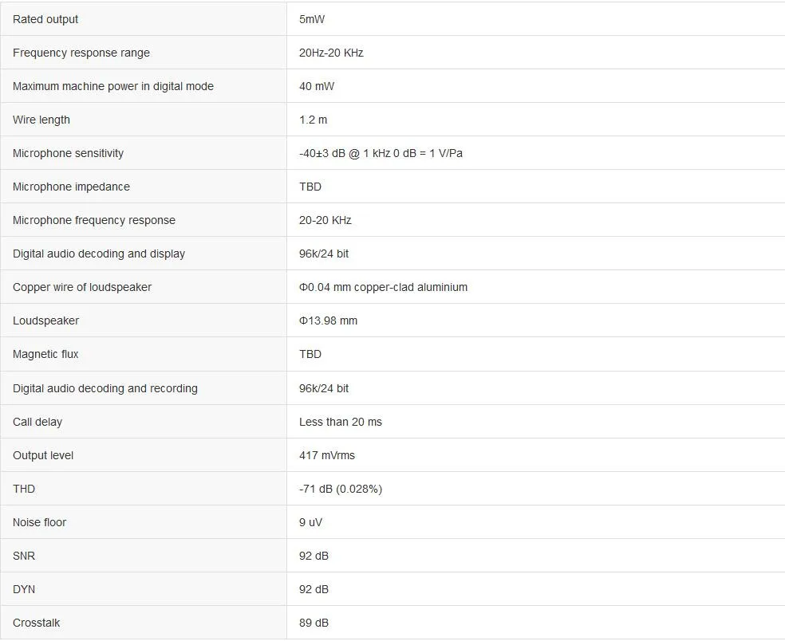
Task: Click 'Digital audio decoding and display' label
Action: click(99, 254)
